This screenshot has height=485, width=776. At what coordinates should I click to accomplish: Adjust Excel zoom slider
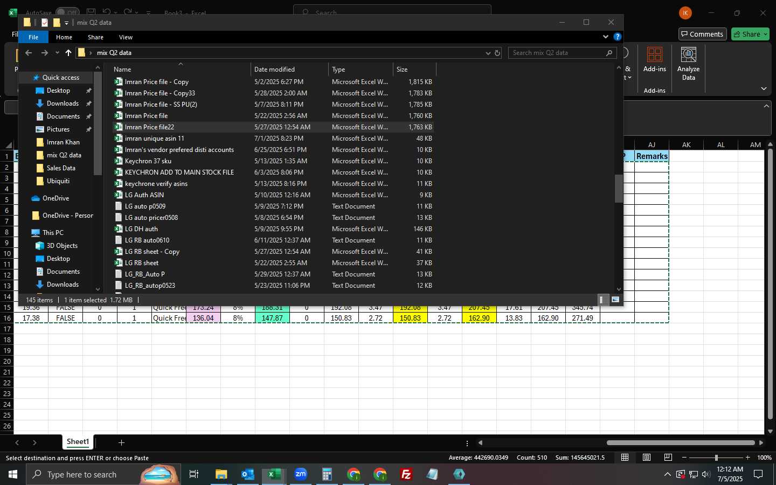coord(716,458)
